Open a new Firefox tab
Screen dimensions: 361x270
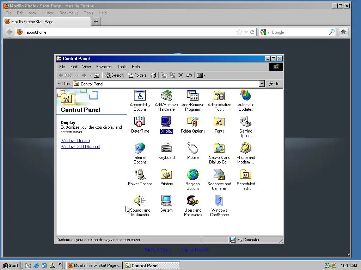point(96,21)
